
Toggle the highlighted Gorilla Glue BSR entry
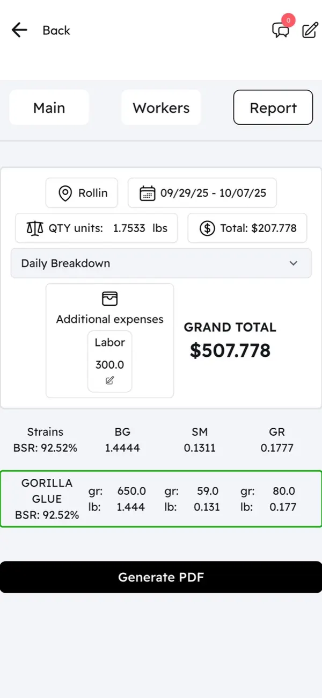click(46, 499)
